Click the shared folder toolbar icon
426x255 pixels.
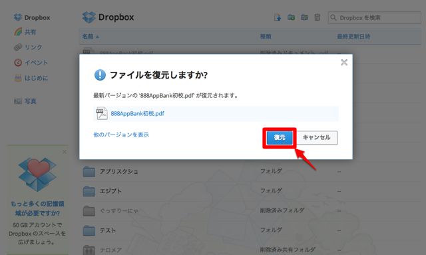pos(304,17)
